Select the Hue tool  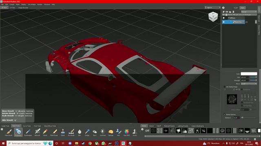(x=118, y=132)
